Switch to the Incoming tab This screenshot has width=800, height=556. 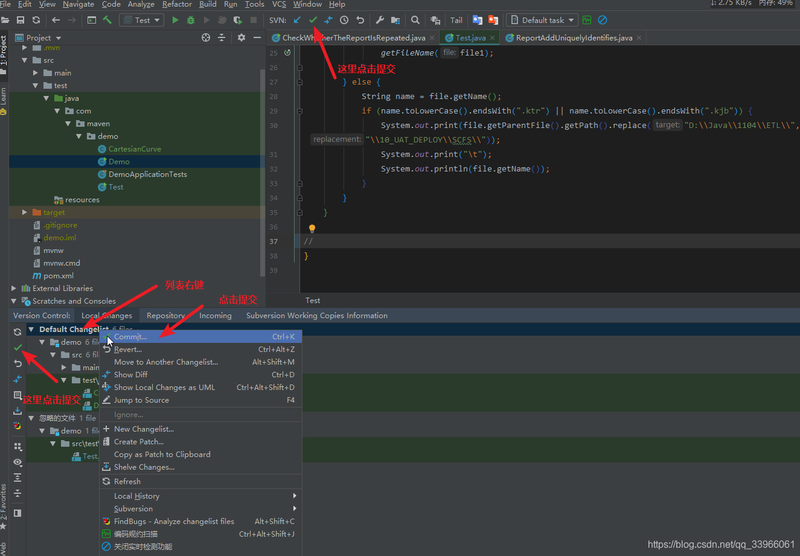point(216,316)
